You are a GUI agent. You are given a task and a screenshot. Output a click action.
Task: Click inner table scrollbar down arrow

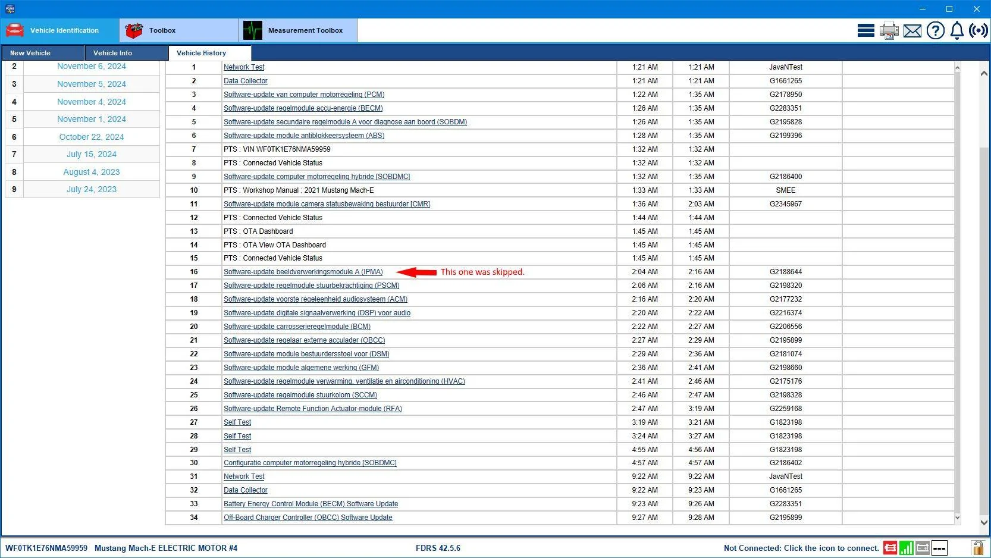[x=957, y=518]
